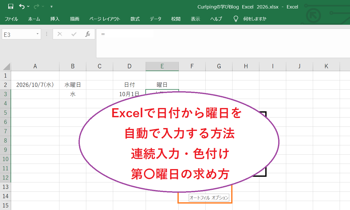Click the 日付 header cell
Image resolution: width=350 pixels, height=210 pixels.
click(129, 85)
